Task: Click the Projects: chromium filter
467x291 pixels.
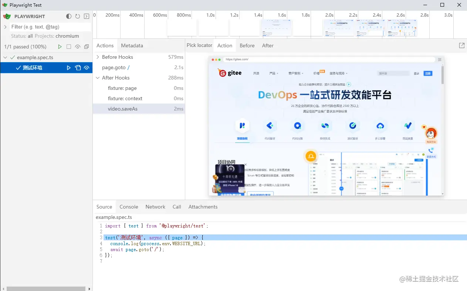Action: (x=57, y=36)
